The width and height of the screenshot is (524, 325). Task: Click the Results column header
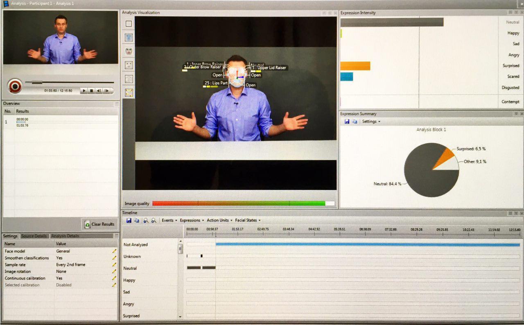pyautogui.click(x=66, y=111)
